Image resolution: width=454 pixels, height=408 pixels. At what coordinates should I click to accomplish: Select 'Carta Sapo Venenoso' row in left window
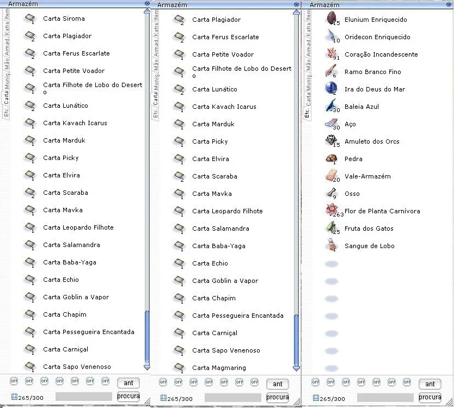[76, 367]
